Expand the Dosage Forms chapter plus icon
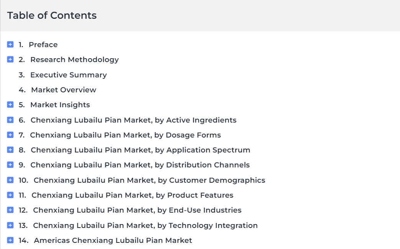Viewport: 400px width, 249px height. coord(10,135)
